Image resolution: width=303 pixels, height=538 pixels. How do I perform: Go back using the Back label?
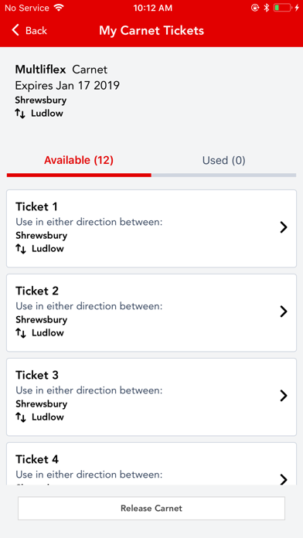pos(36,31)
